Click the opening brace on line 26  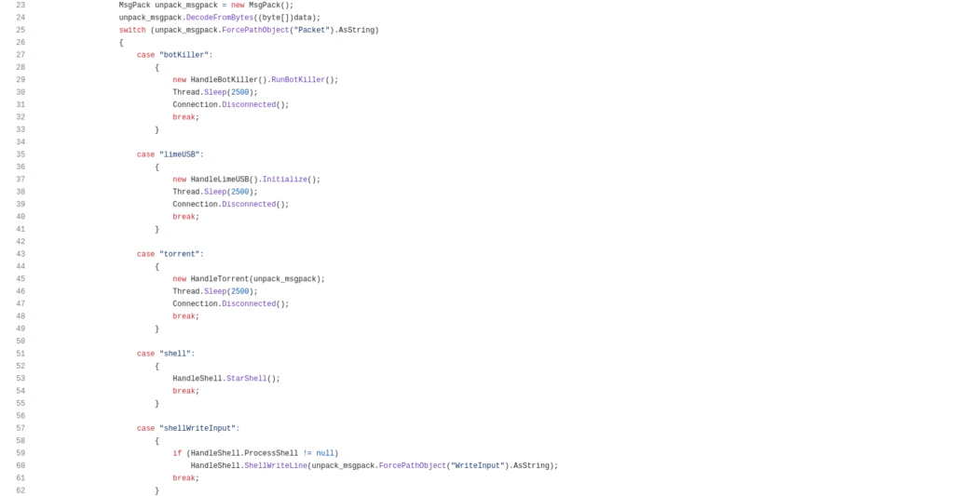(121, 43)
